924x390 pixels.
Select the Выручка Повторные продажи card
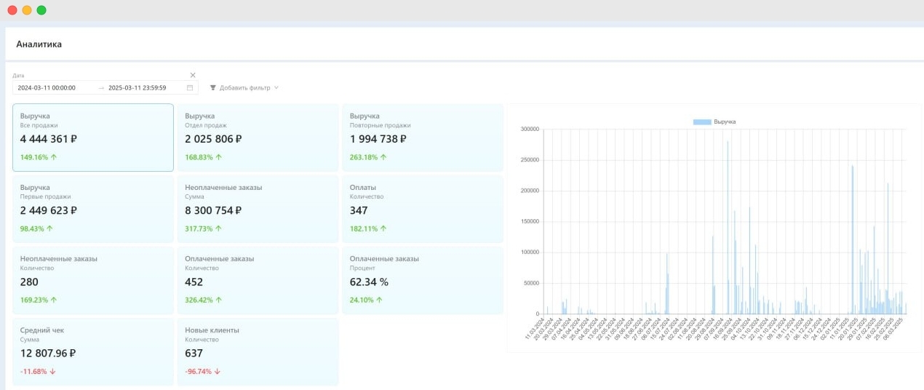(423, 138)
